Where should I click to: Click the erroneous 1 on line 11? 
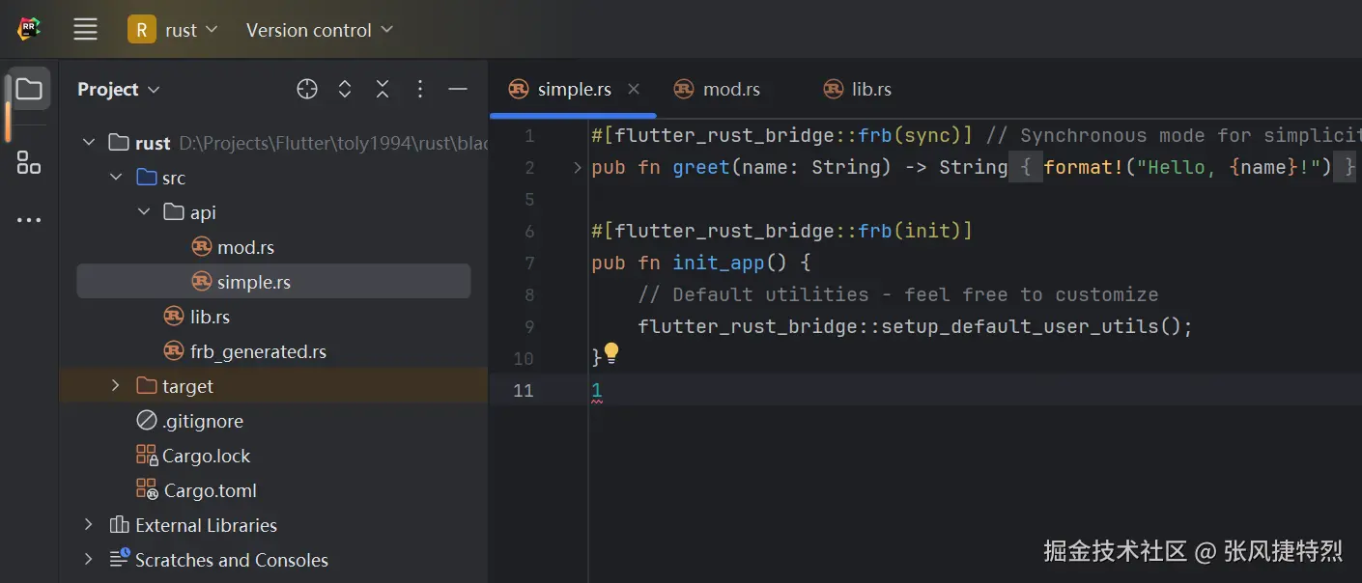click(x=597, y=391)
